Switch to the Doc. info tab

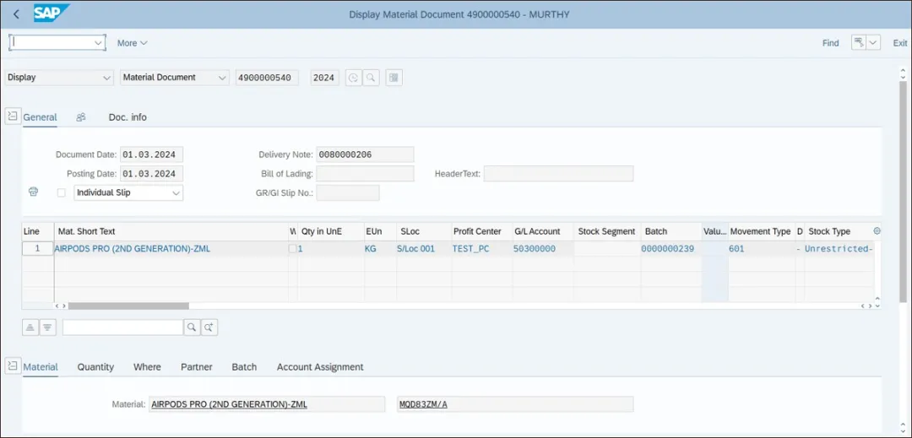pos(128,117)
